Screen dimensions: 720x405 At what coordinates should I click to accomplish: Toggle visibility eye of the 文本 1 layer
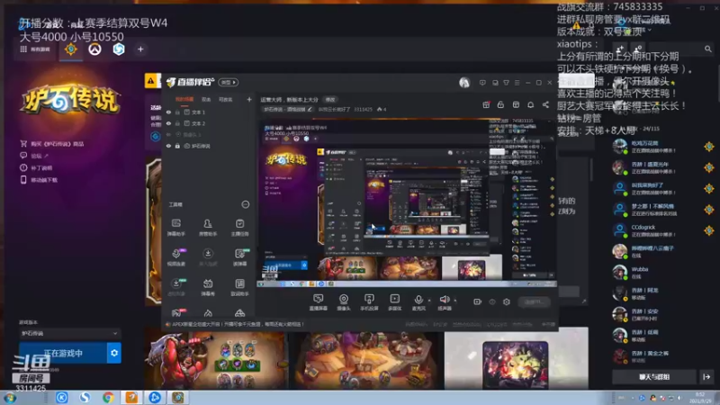[168, 112]
